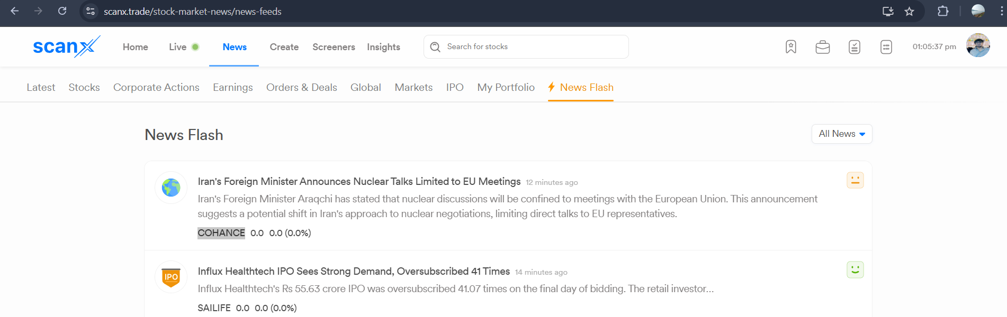
Task: Click the install app icon in address bar
Action: pos(888,11)
